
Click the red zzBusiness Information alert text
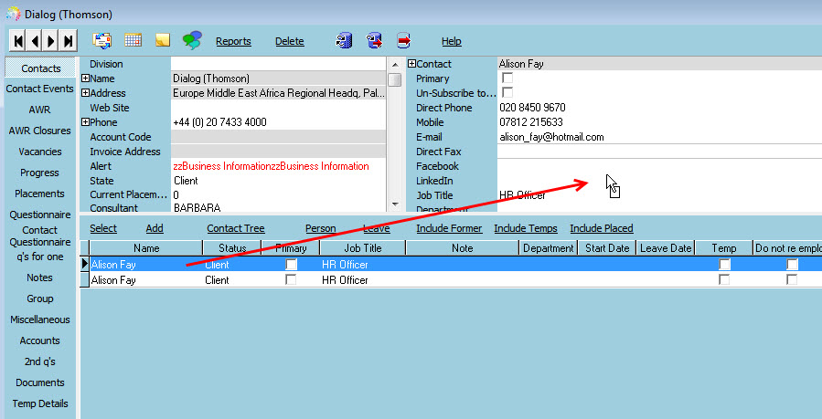(x=271, y=166)
